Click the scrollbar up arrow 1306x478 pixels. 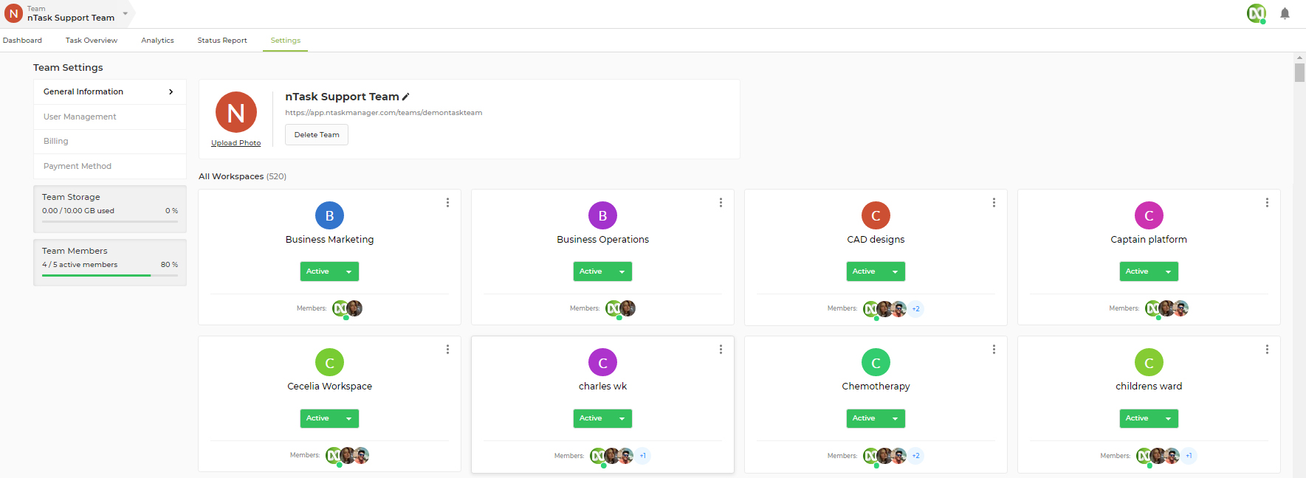1299,58
